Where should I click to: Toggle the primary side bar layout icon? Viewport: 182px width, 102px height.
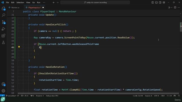[x=153, y=3]
